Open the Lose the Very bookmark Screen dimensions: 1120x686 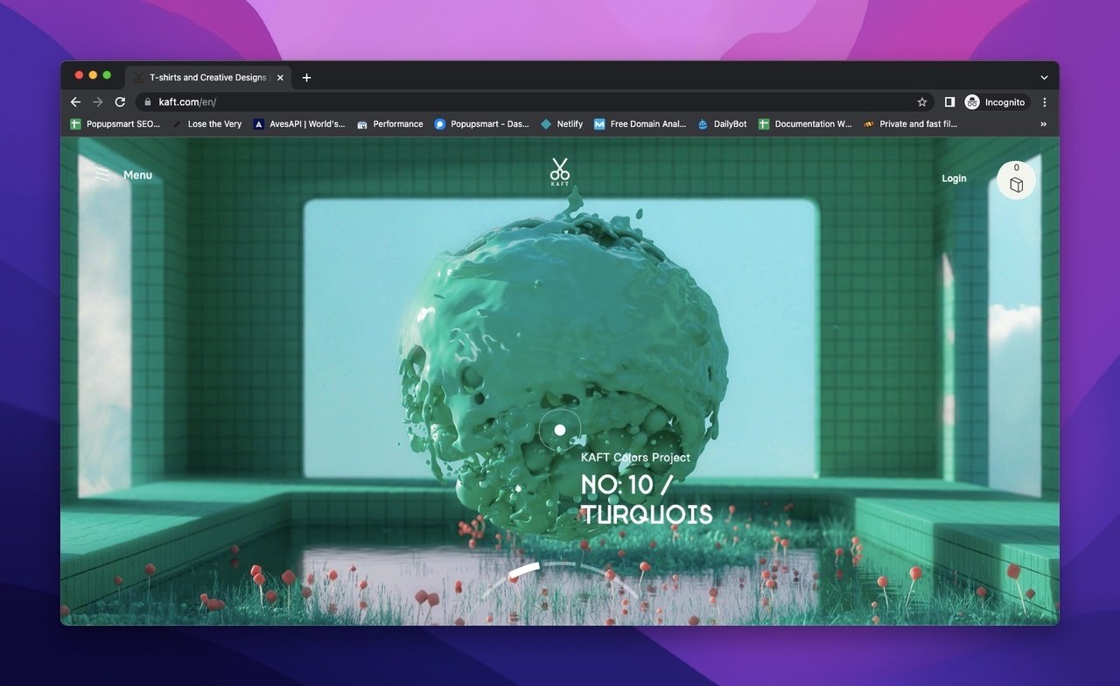point(206,124)
